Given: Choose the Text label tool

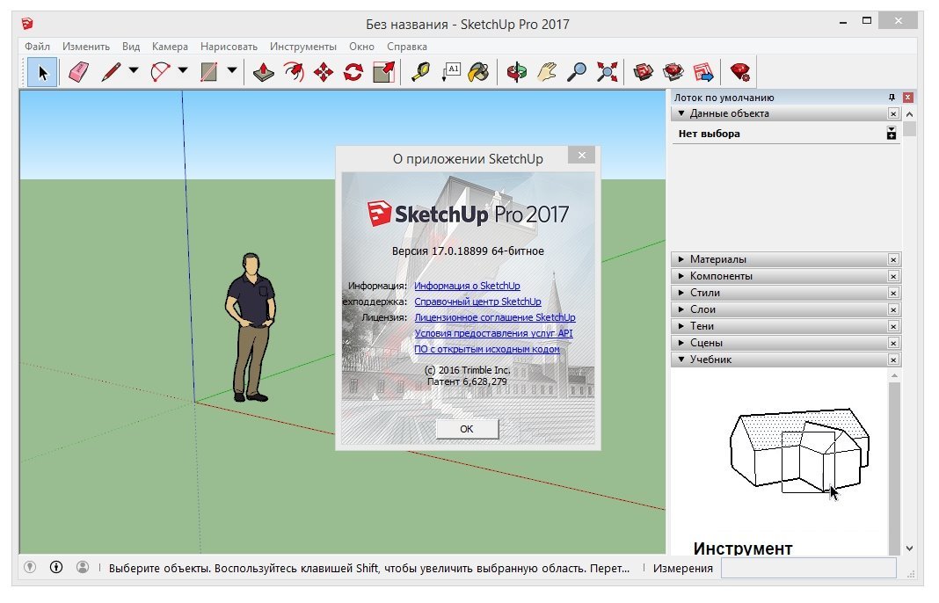Looking at the screenshot, I should (451, 72).
